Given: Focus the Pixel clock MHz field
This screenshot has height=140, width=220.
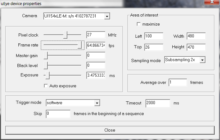Looking at the screenshot, I should coord(95,35).
